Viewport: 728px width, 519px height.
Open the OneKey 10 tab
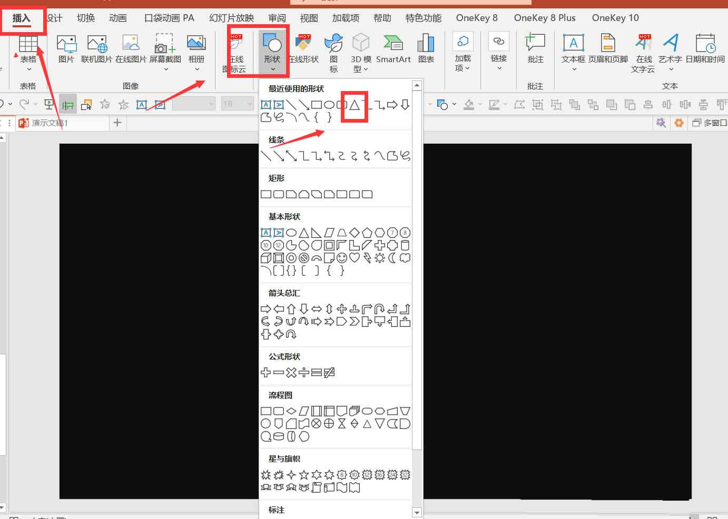click(615, 18)
